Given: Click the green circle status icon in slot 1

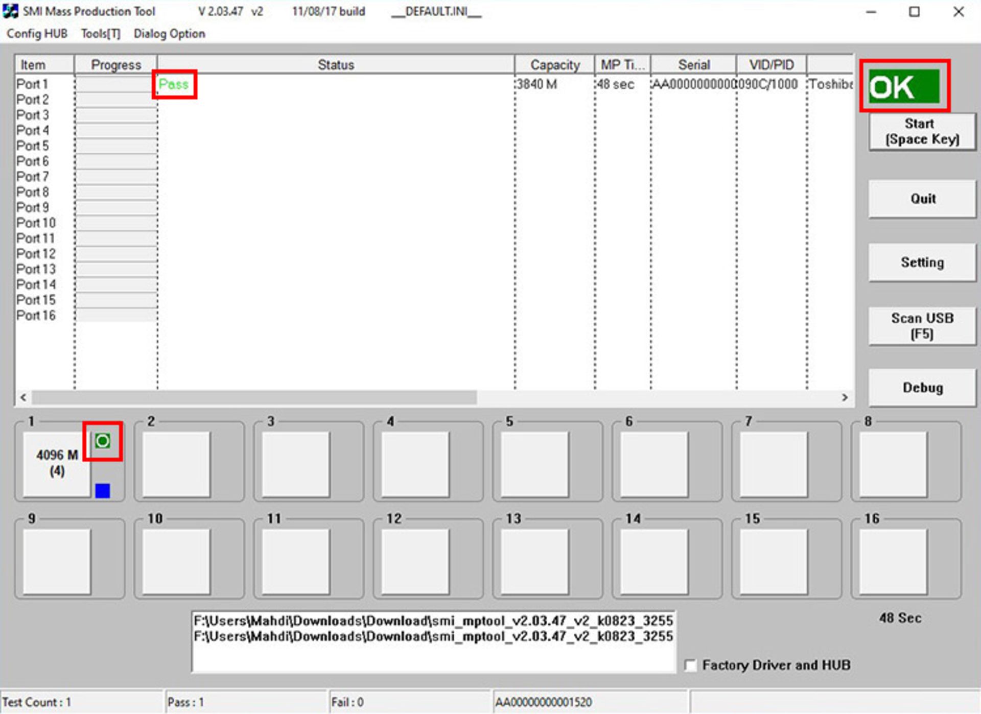Looking at the screenshot, I should (x=103, y=441).
